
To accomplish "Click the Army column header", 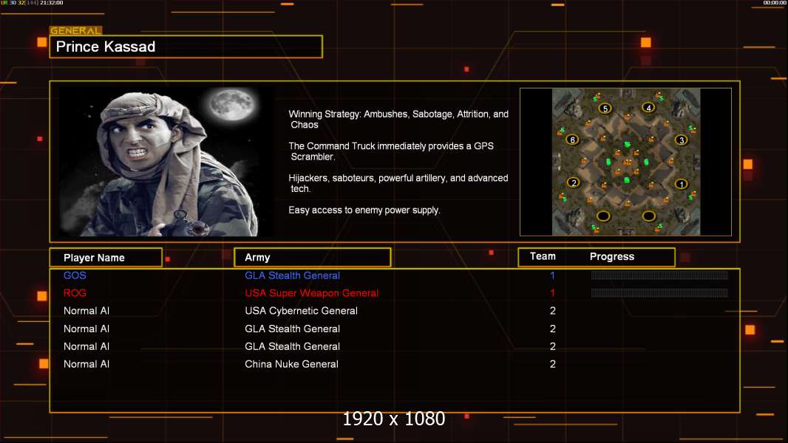I will [312, 258].
